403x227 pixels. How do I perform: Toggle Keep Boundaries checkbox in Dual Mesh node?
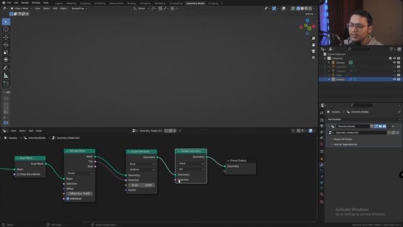click(18, 174)
